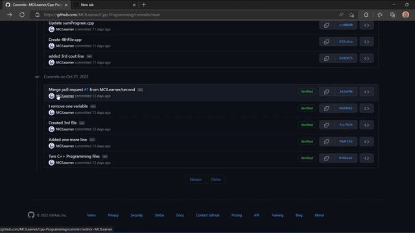Copy SHA for Update sumProgram.cpp commit
This screenshot has width=415, height=233.
click(326, 25)
